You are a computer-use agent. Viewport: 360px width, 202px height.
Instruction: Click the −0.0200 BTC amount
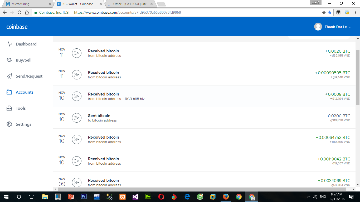[x=338, y=116]
